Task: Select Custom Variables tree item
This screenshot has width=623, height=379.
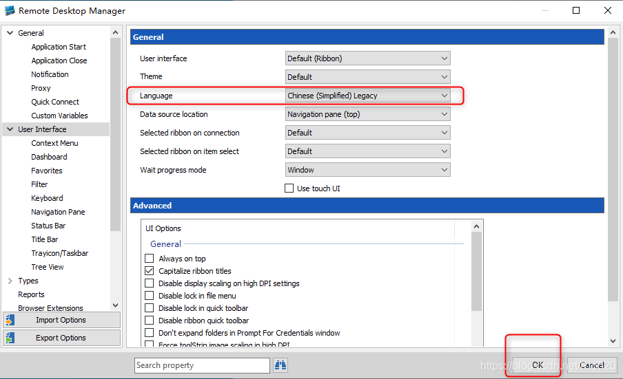Action: pyautogui.click(x=59, y=116)
